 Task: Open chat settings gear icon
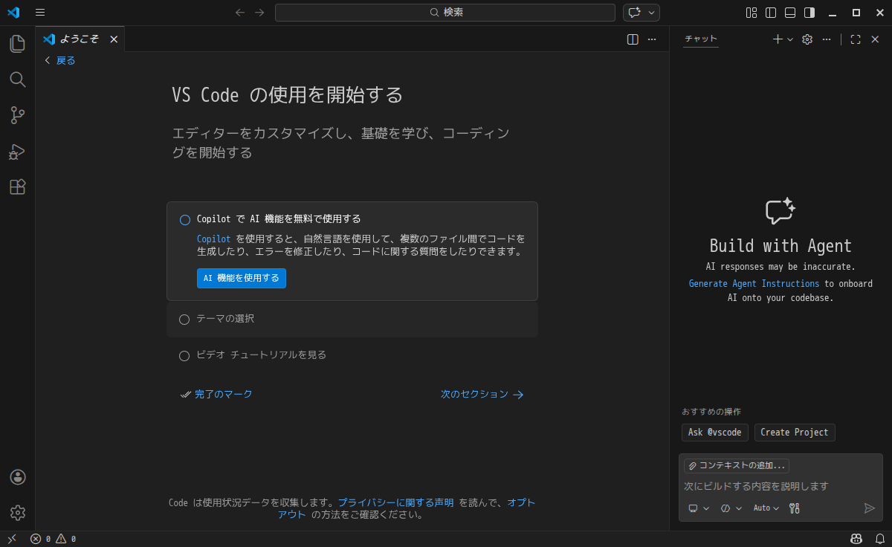(x=807, y=39)
